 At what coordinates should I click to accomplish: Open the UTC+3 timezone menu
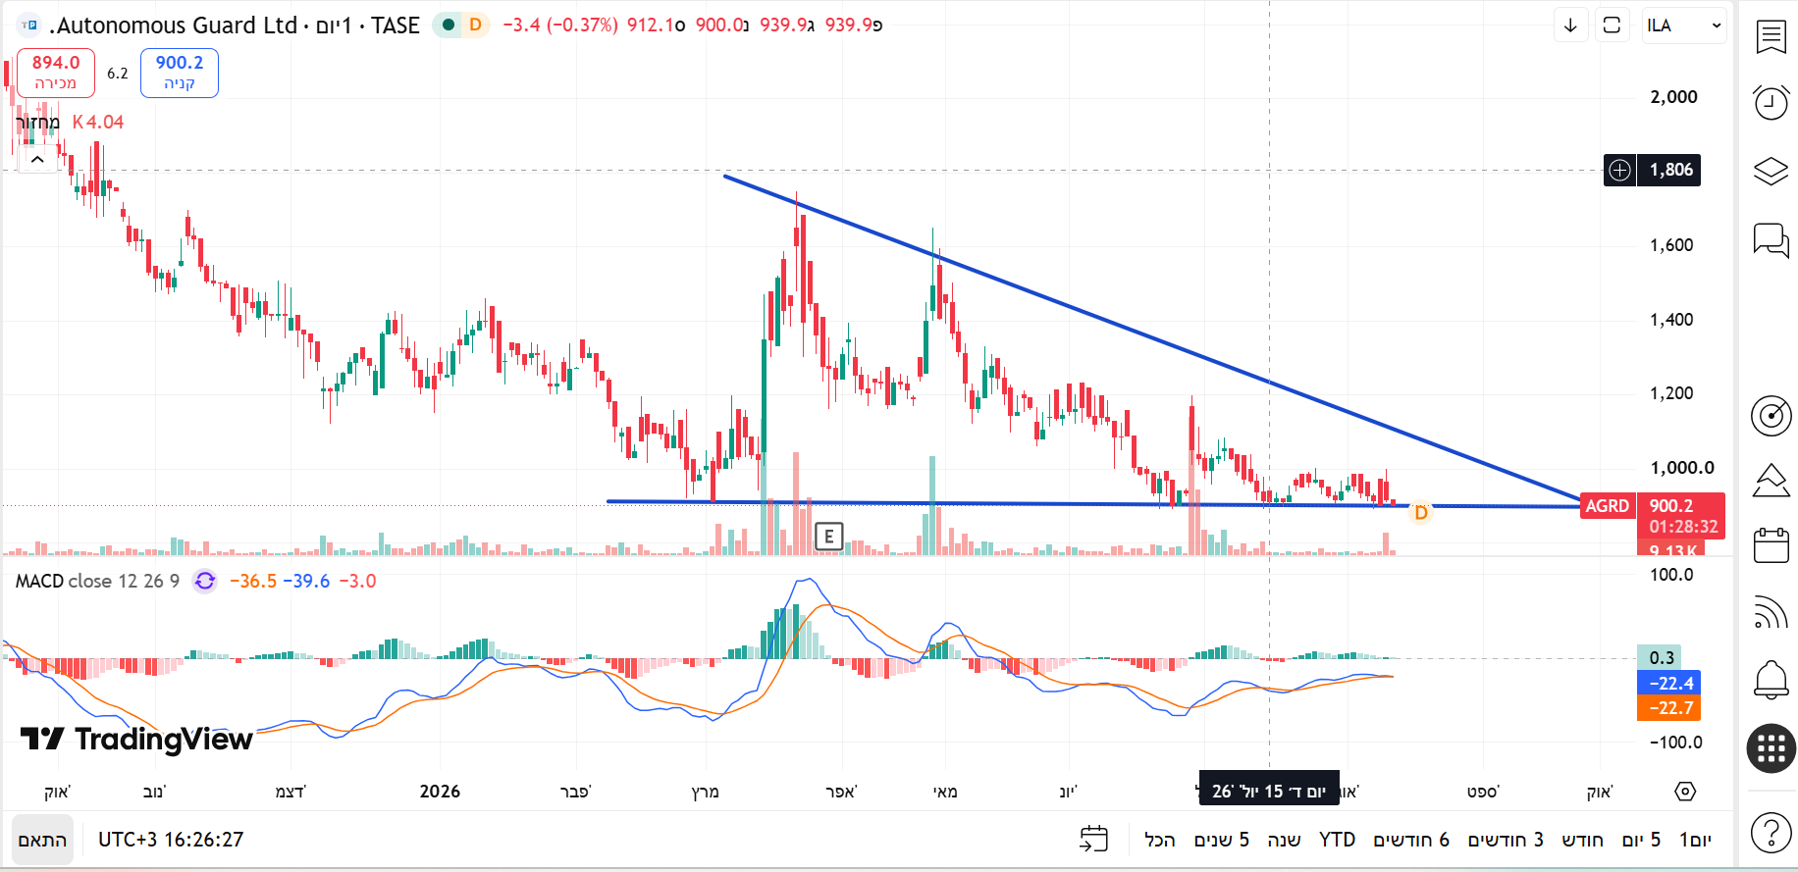[171, 840]
